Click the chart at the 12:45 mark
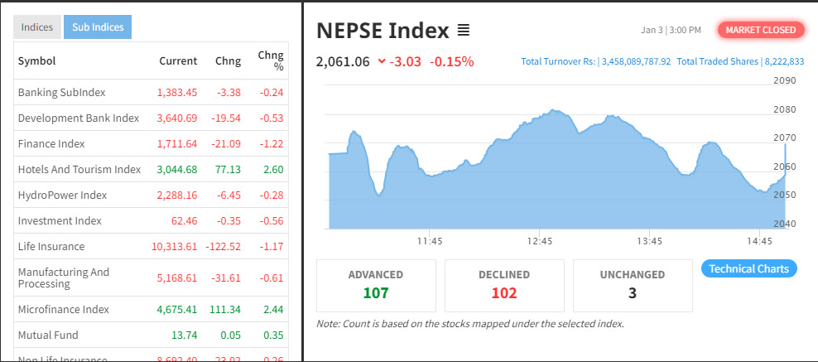 540,166
